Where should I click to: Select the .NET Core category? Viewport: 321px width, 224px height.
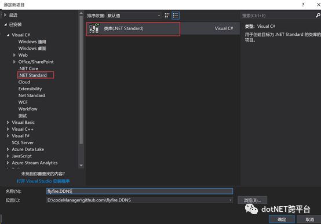tap(28, 68)
